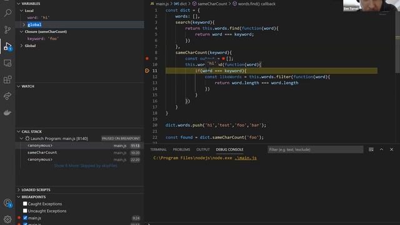The width and height of the screenshot is (400, 225).
Task: Collapse the WATCH section
Action: pyautogui.click(x=18, y=86)
